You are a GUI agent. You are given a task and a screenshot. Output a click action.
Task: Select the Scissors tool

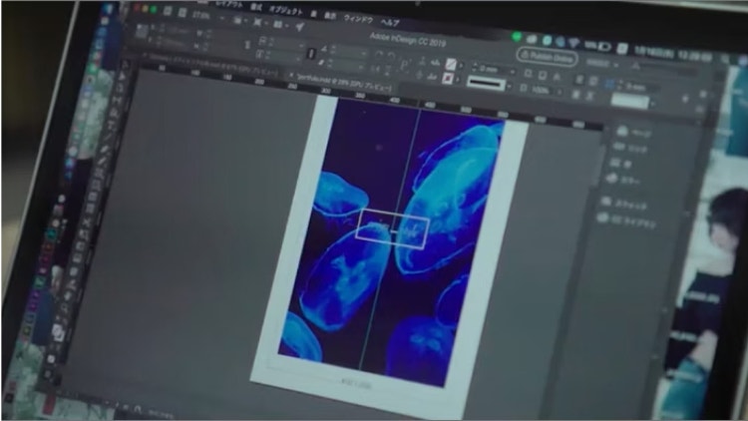click(87, 222)
